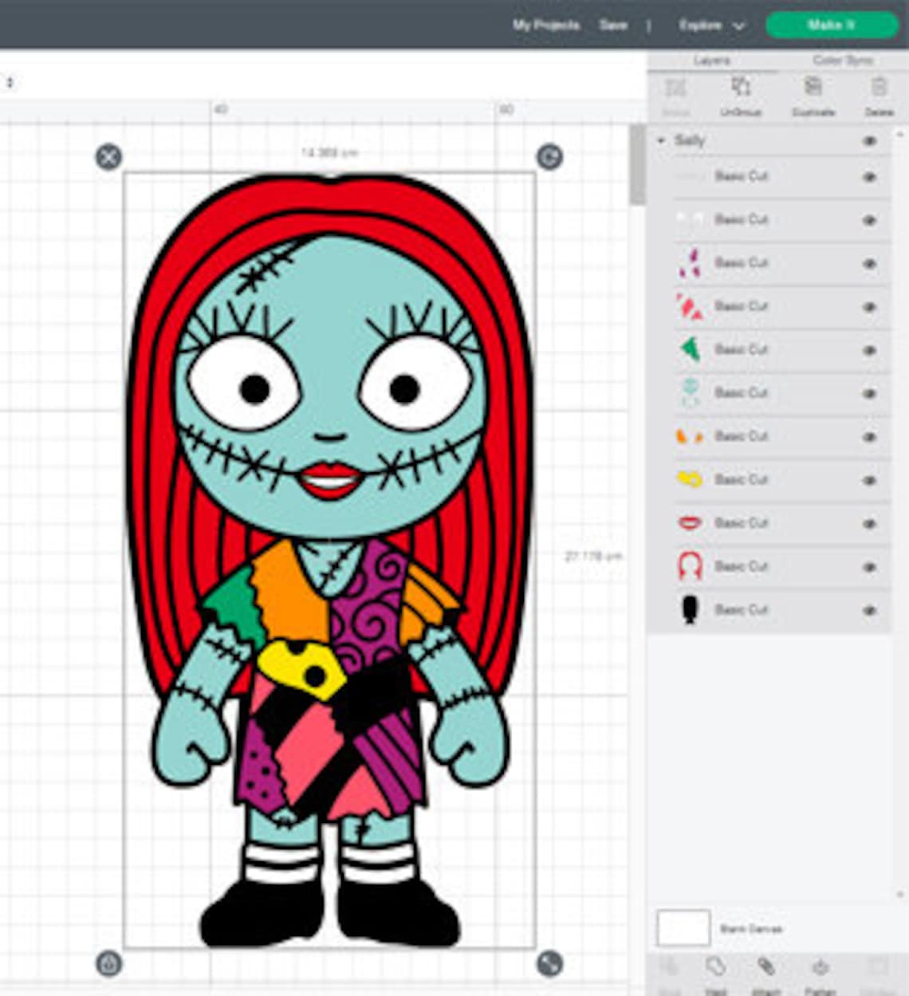This screenshot has width=909, height=996.
Task: Toggle visibility of the lips Basic Cut layer
Action: 870,523
